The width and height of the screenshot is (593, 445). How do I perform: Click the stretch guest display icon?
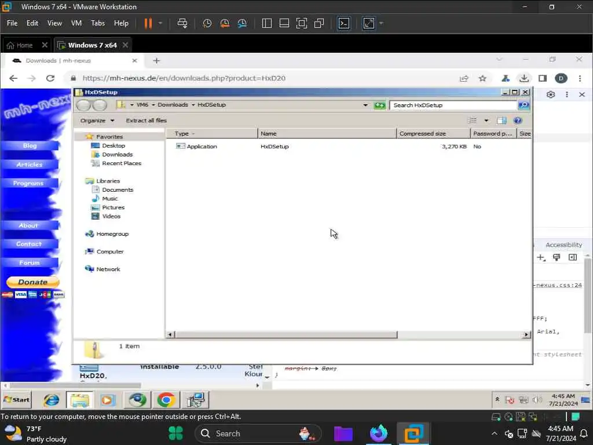(x=369, y=23)
